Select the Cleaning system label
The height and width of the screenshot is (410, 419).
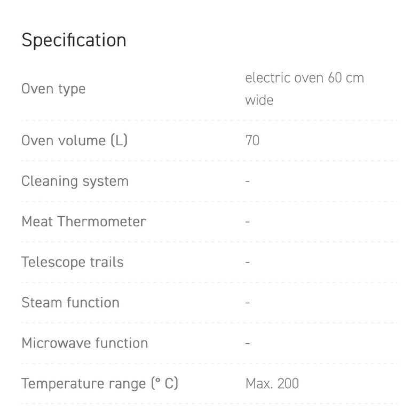tap(75, 181)
